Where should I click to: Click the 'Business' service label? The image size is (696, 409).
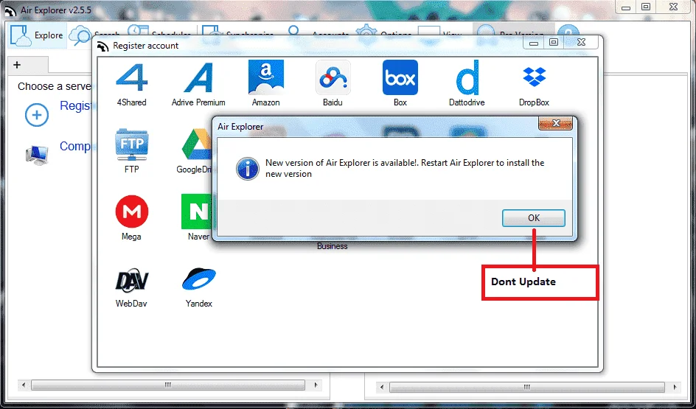tap(332, 246)
